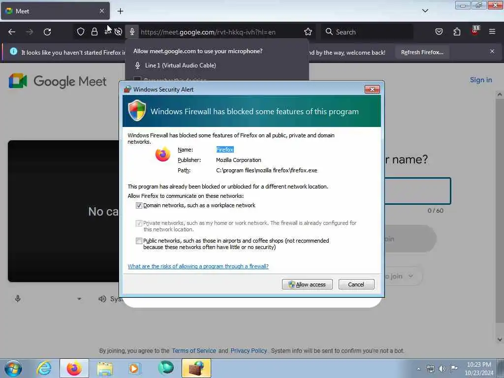
Task: Open firewall risks help link
Action: (198, 266)
